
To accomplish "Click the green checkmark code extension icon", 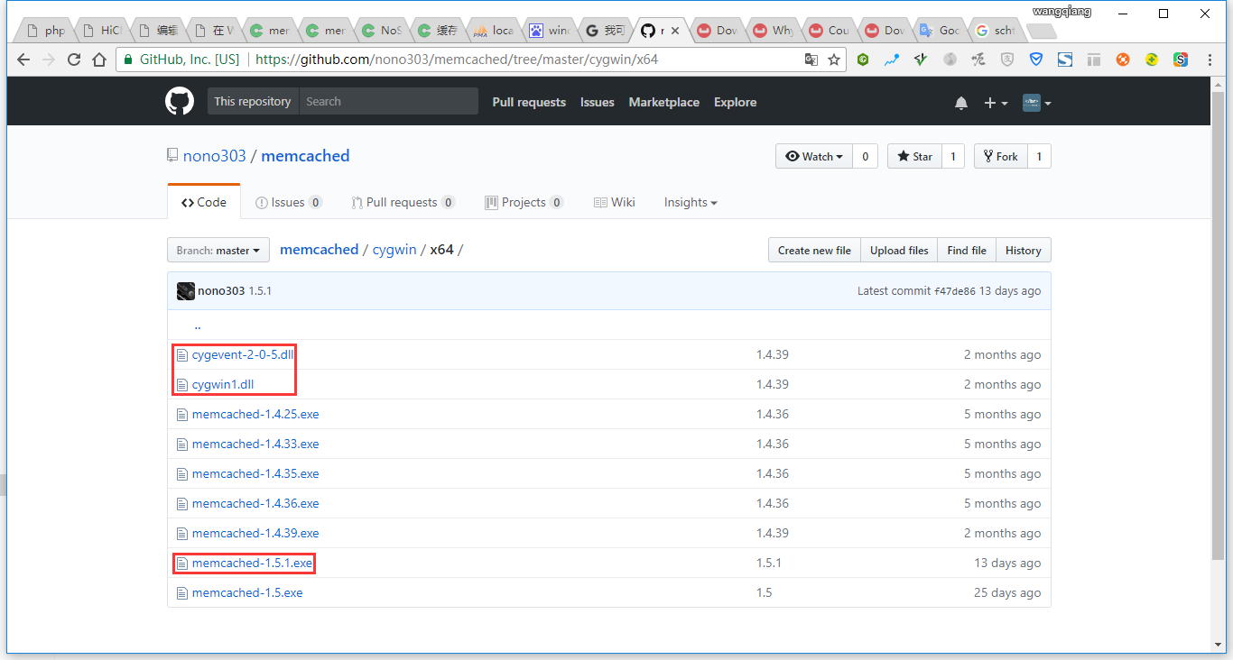I will pos(921,60).
